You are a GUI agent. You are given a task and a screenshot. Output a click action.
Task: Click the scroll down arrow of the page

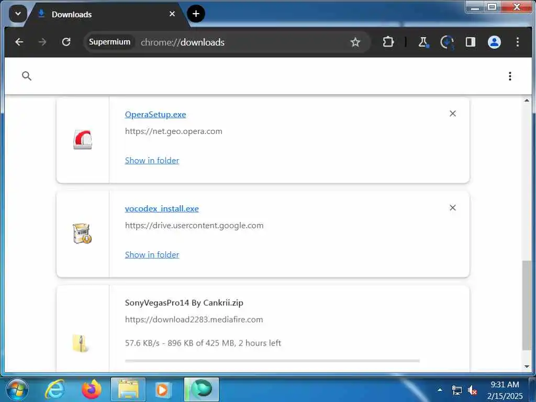click(x=527, y=366)
